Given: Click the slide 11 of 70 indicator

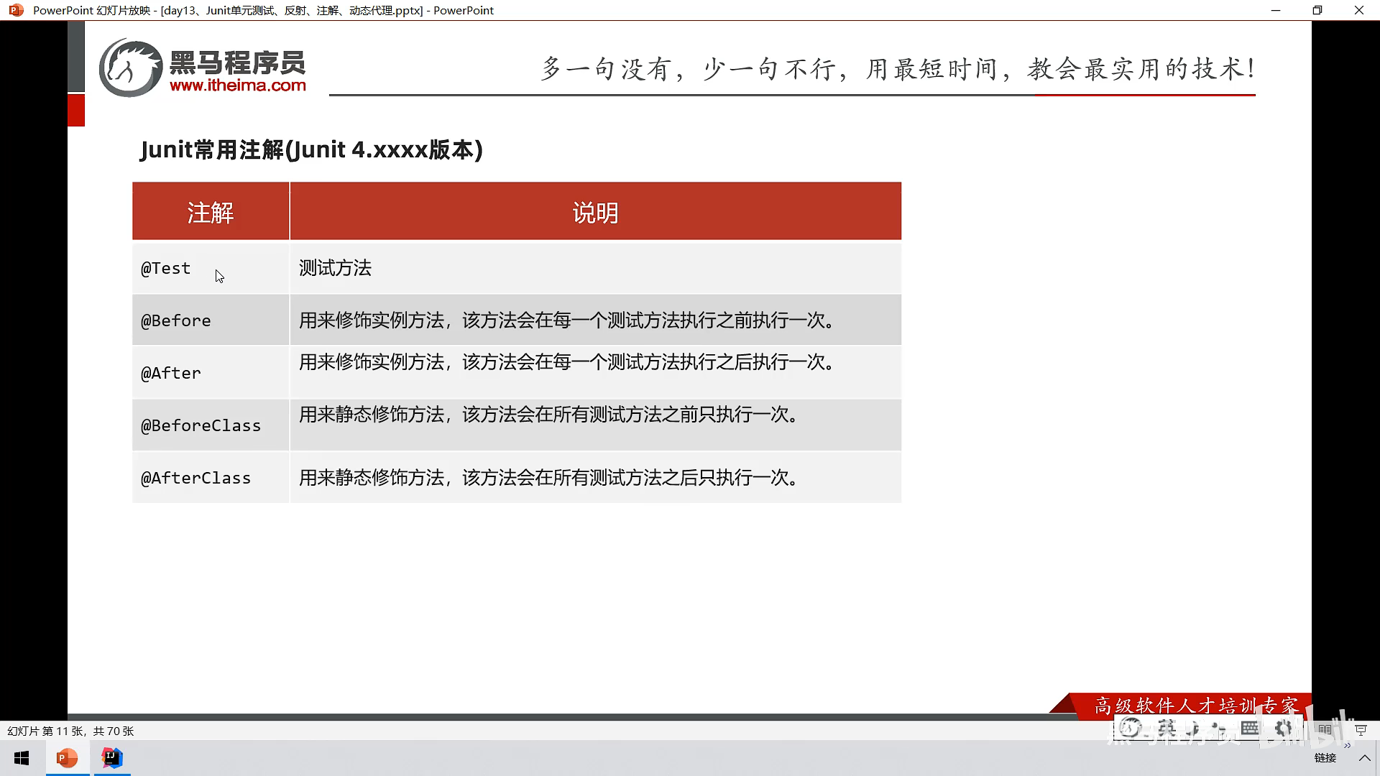Looking at the screenshot, I should [70, 731].
